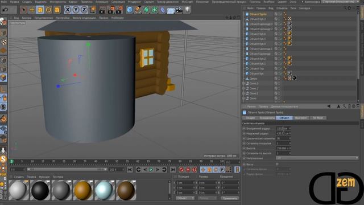This screenshot has height=205, width=364.
Task: Click the record keyframe red button
Action: [181, 170]
